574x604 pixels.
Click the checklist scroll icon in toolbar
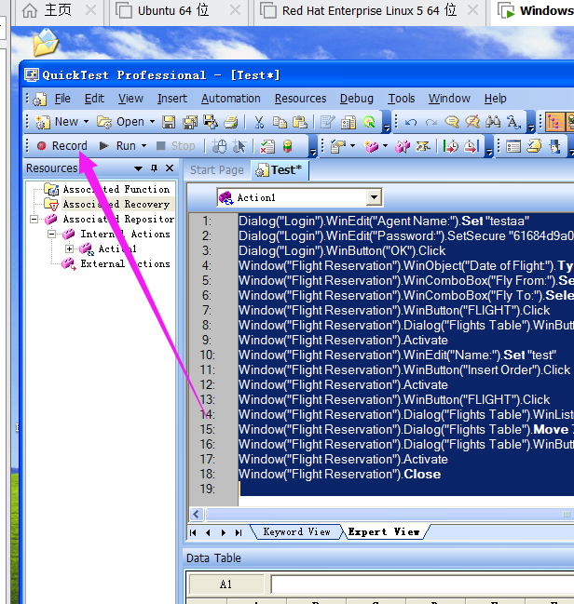tap(534, 146)
